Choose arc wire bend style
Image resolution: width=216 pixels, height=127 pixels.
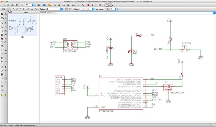pos(28,9)
